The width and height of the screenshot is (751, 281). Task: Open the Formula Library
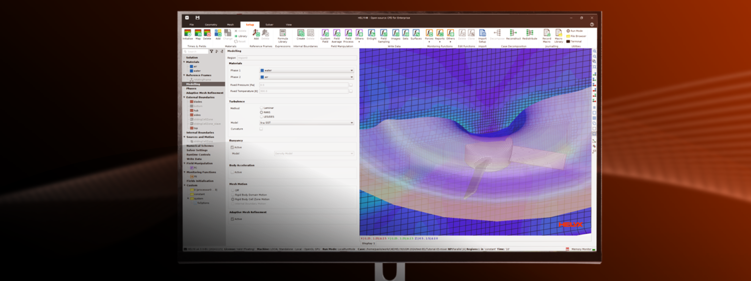coord(283,33)
